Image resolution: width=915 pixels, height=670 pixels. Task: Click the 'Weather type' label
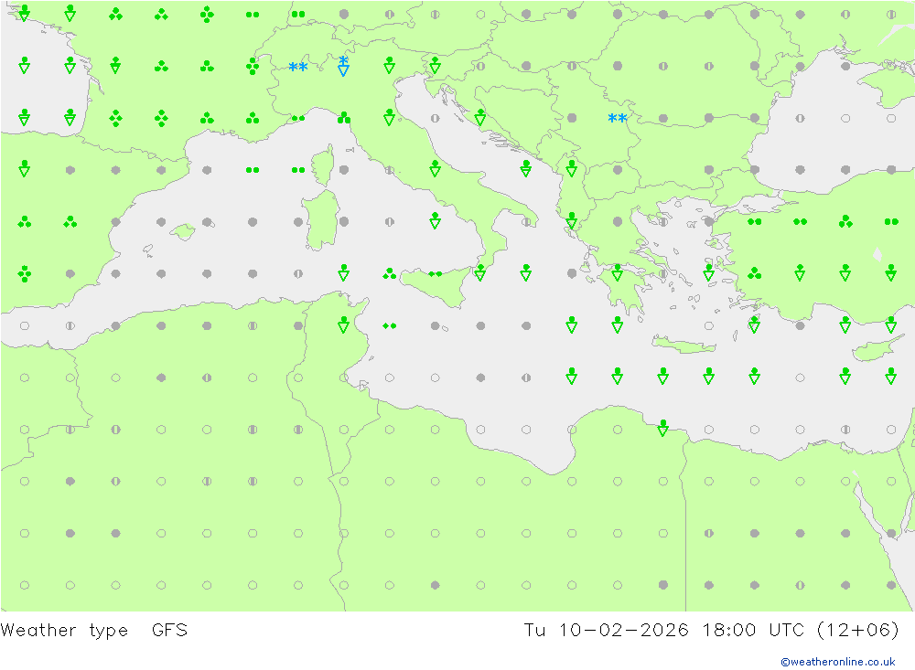pos(64,631)
